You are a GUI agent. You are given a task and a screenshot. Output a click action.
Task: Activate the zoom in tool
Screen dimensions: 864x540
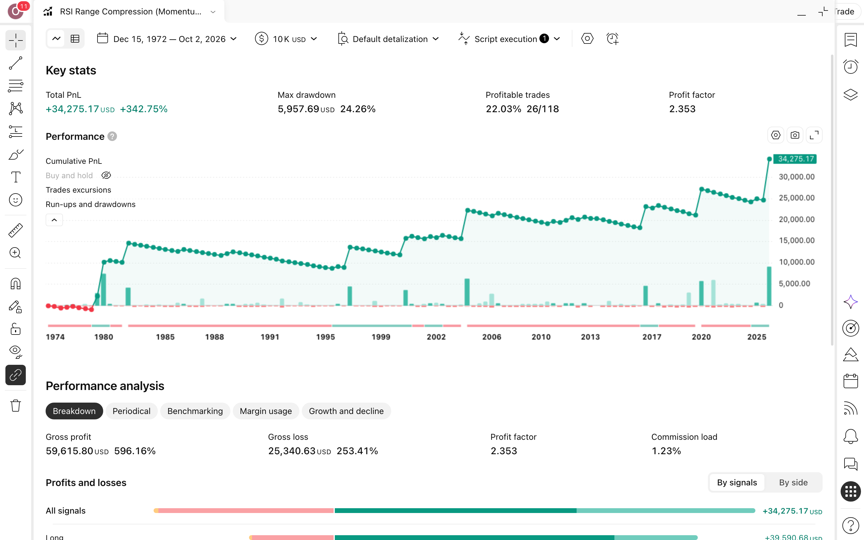tap(15, 253)
